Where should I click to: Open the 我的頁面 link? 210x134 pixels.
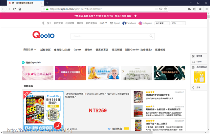coord(58,23)
